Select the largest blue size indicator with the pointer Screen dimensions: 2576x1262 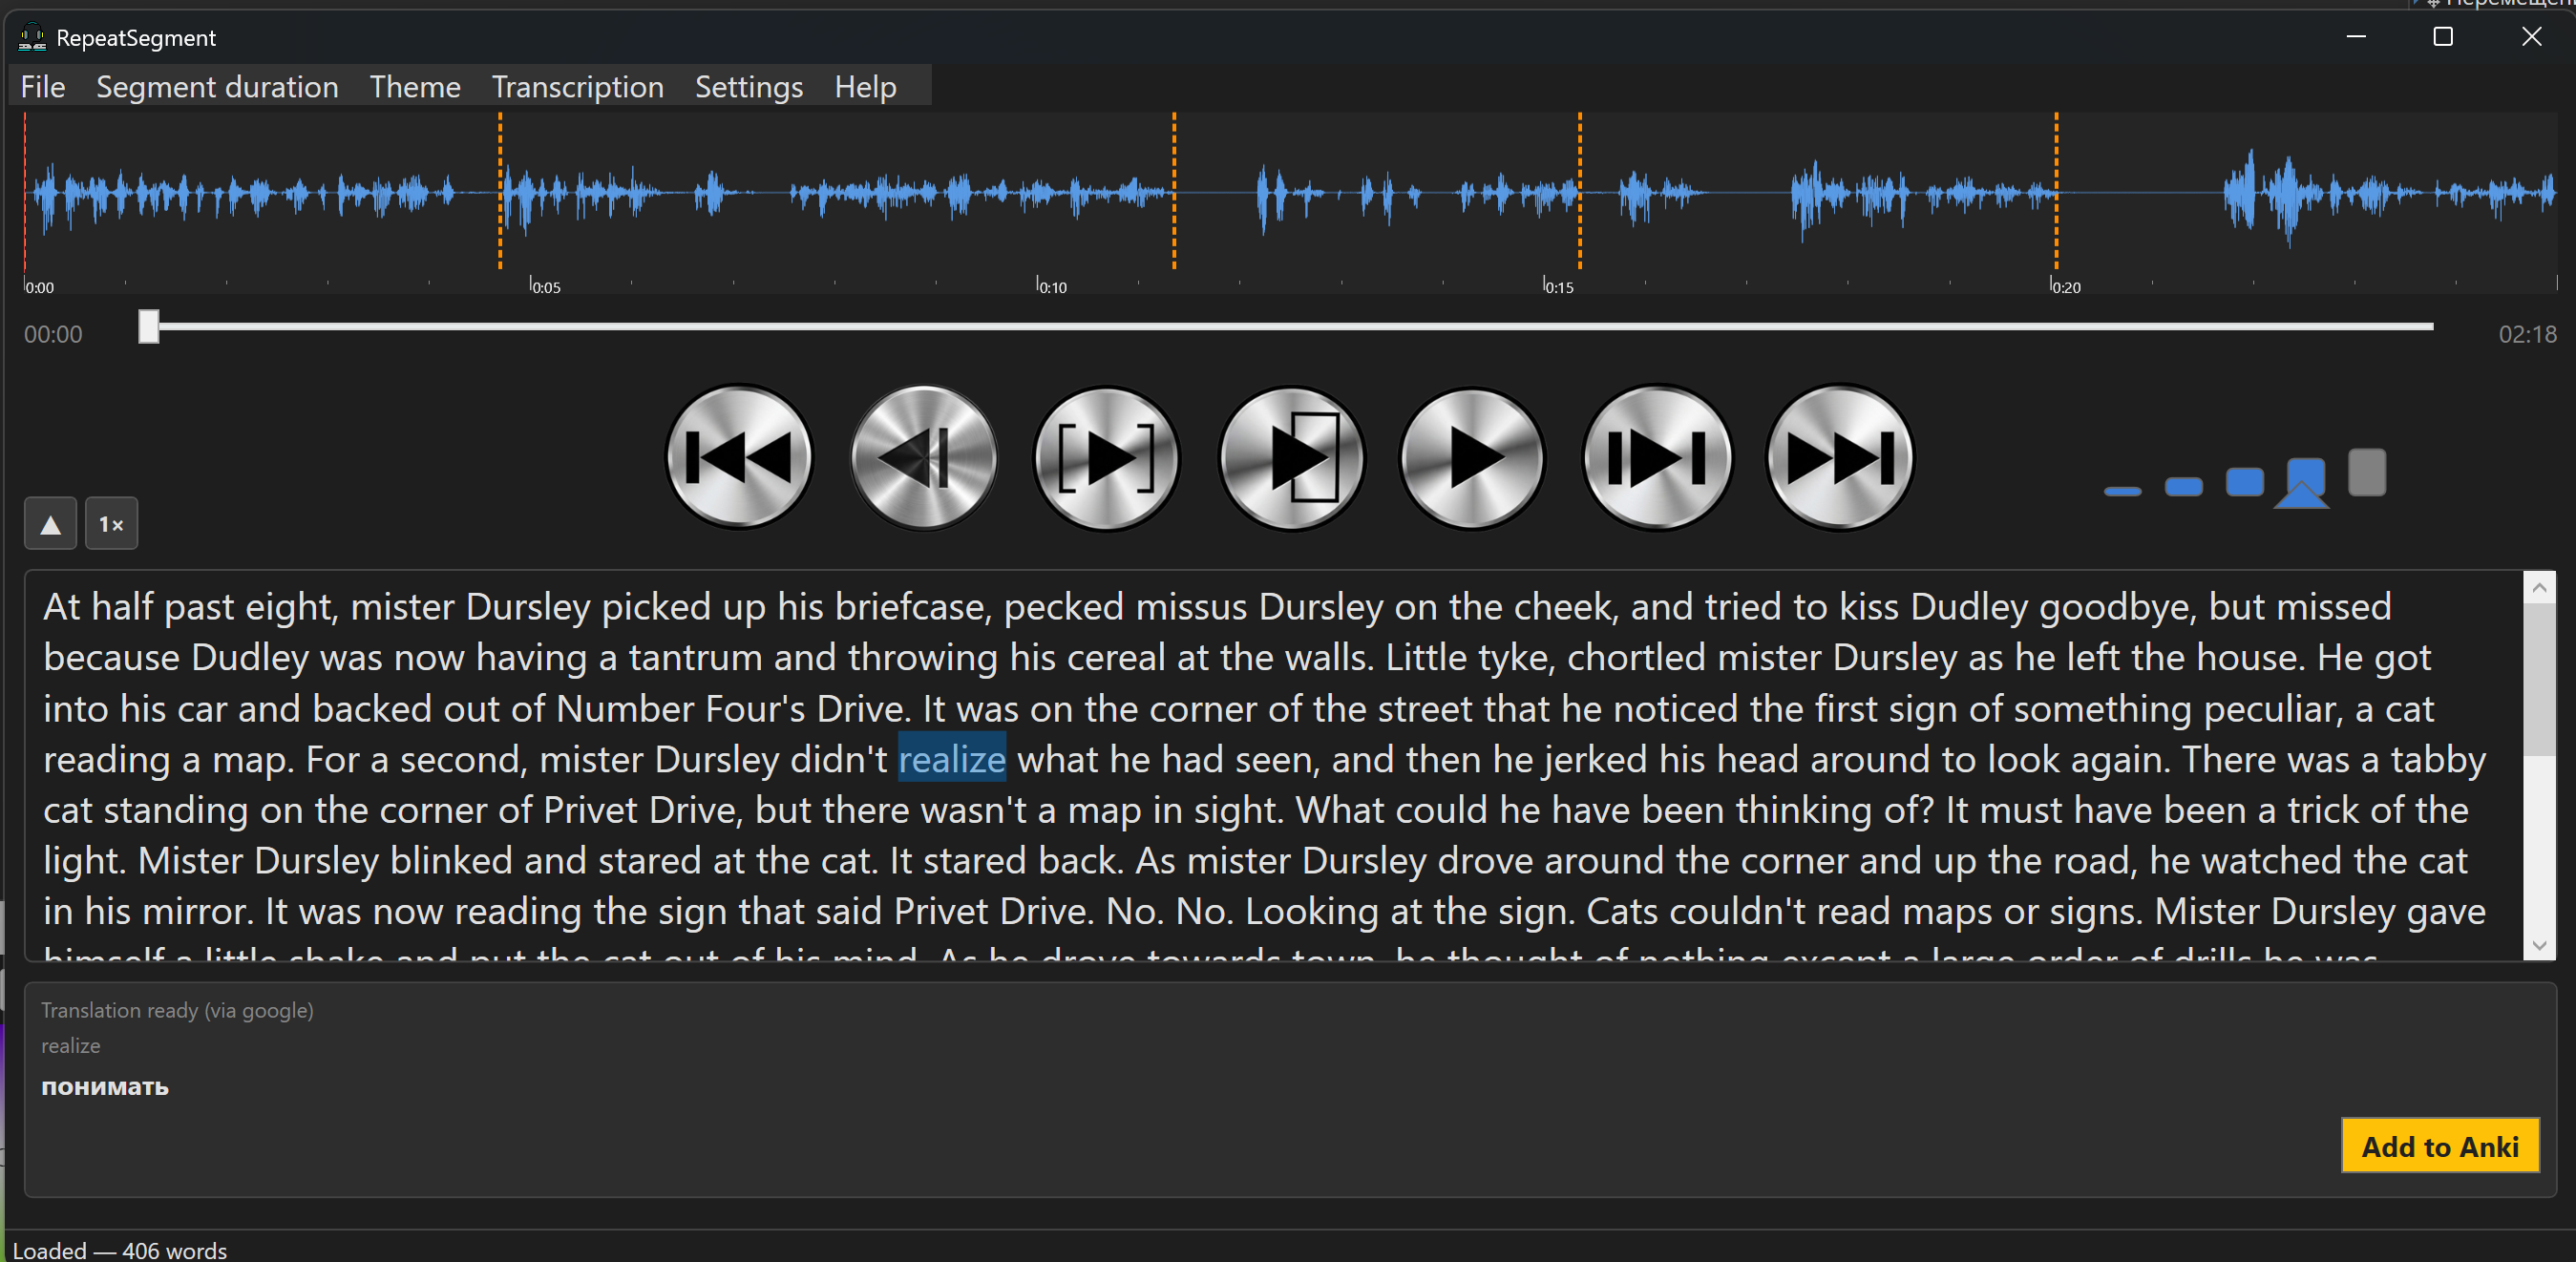point(2304,482)
